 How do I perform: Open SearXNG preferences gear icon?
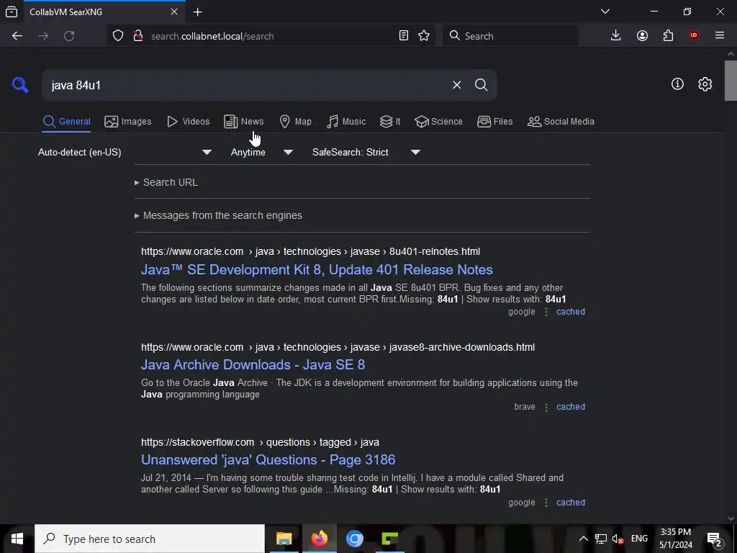[705, 84]
